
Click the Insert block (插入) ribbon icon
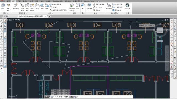pos(3,6)
